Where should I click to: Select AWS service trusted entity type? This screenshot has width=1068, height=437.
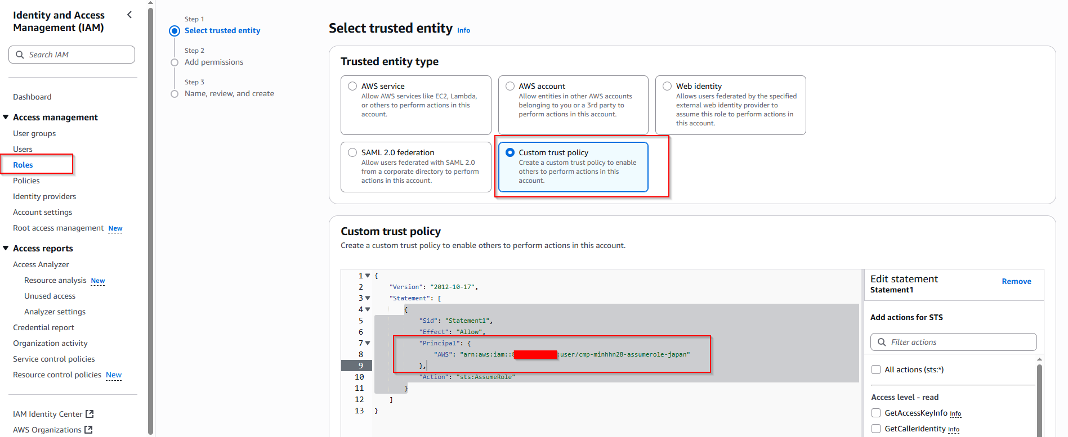[352, 86]
